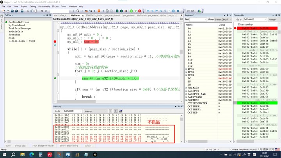
Task: Collapse the while loop code fold
Action: click(58, 53)
